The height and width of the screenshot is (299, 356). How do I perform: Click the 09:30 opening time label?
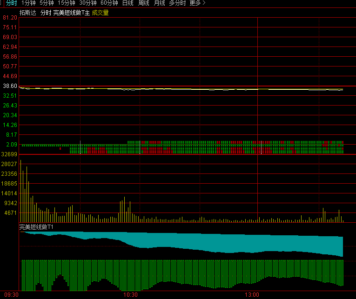pos(11,295)
